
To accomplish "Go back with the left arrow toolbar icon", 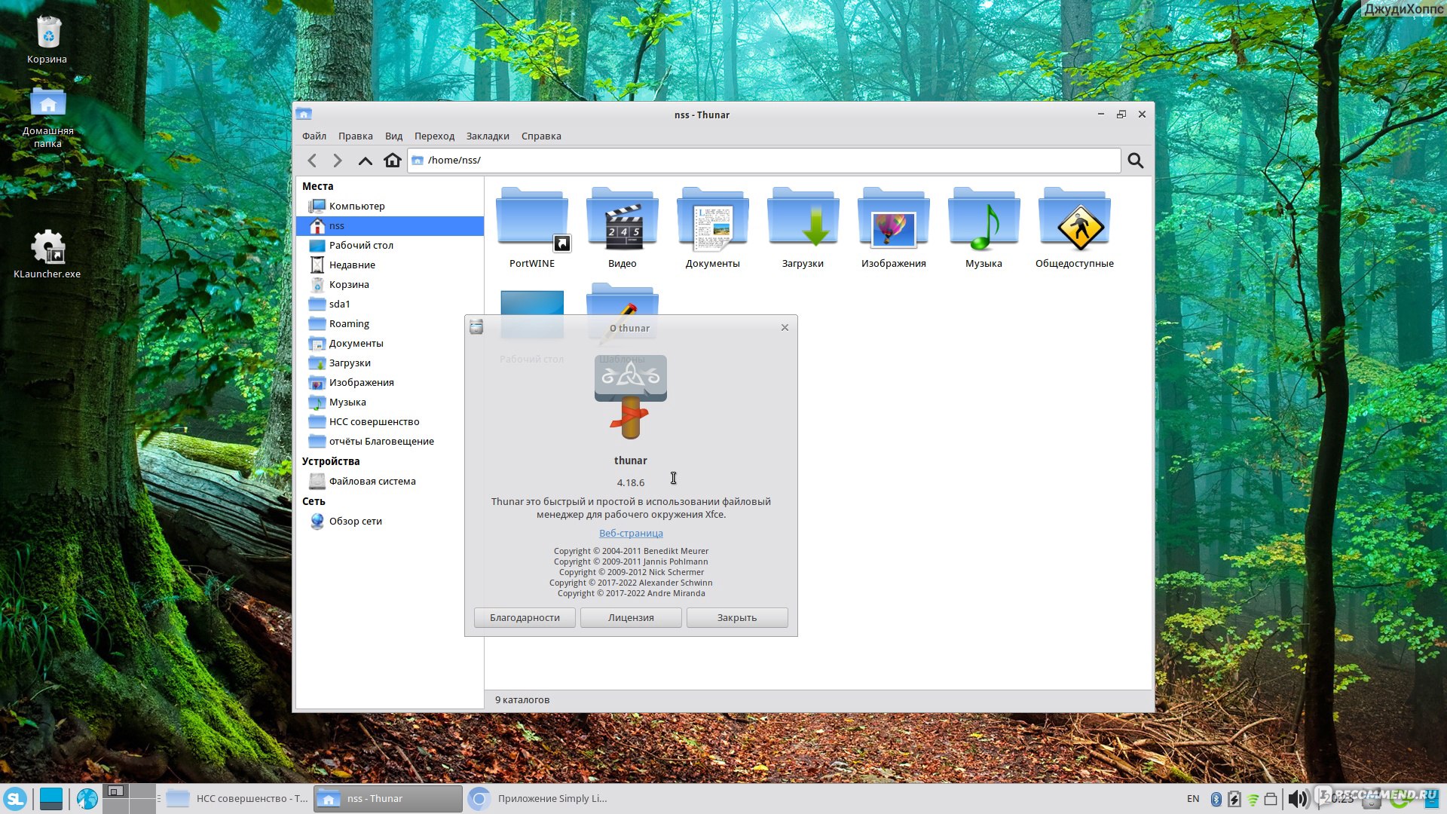I will (x=313, y=161).
